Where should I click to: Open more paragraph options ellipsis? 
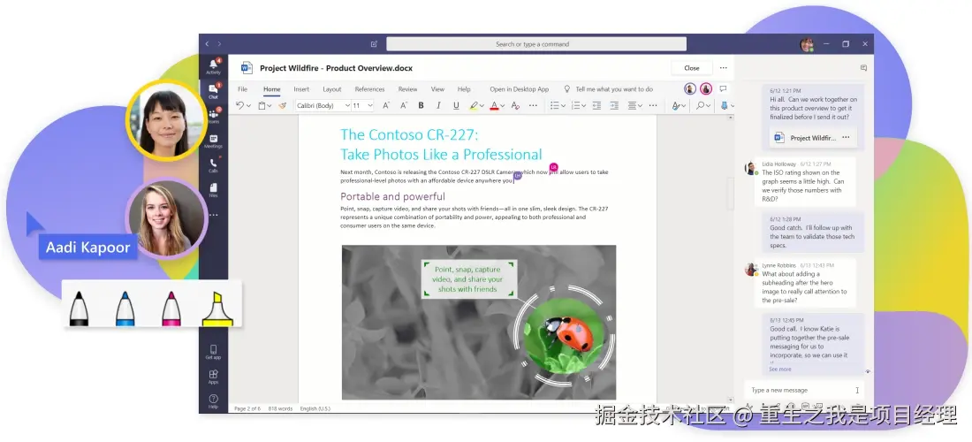[x=654, y=105]
